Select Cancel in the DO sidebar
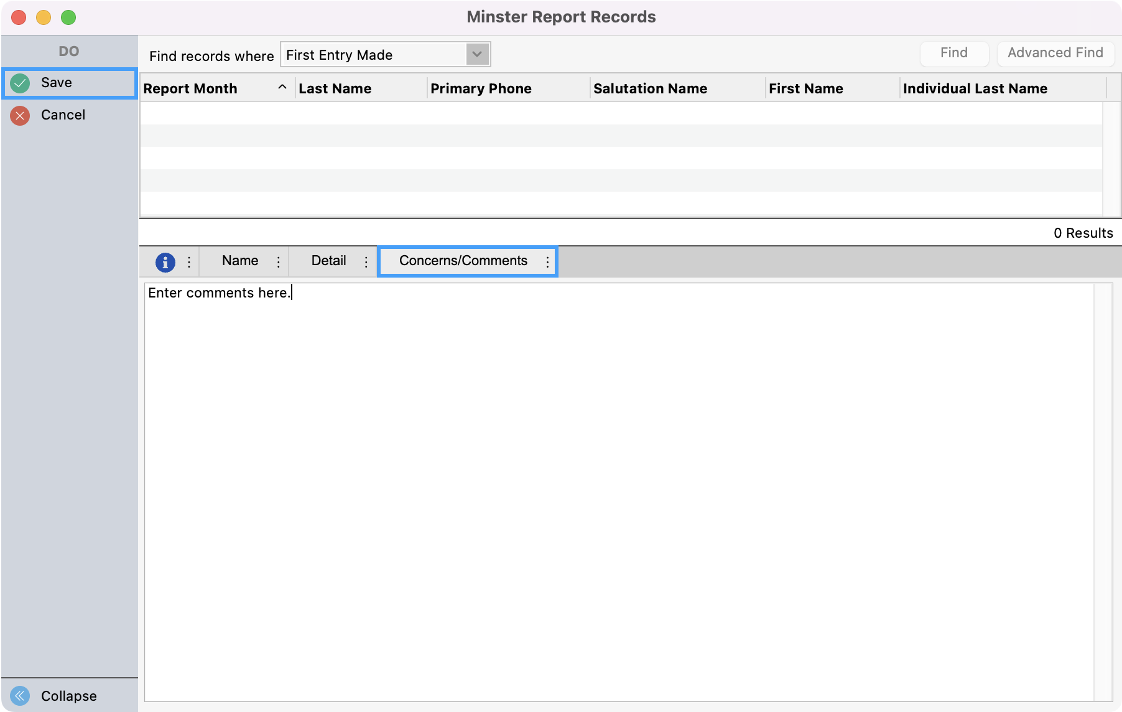The width and height of the screenshot is (1122, 712). pos(62,115)
